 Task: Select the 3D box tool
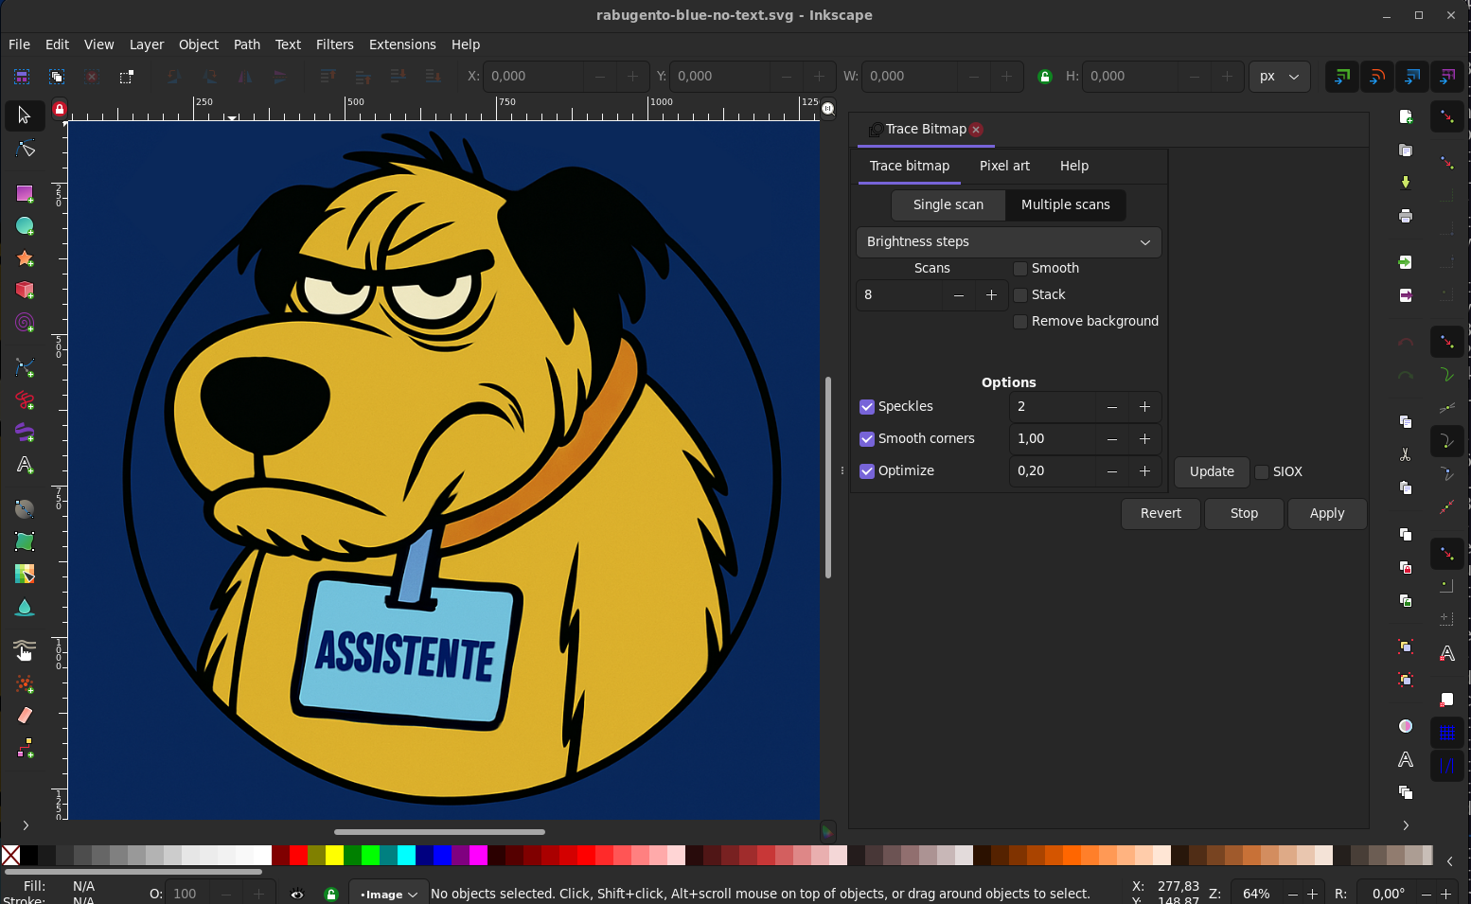pos(25,290)
